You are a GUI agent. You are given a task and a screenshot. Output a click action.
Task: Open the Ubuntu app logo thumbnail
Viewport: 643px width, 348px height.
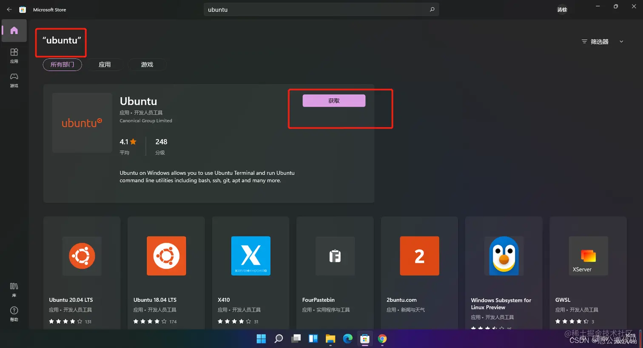tap(82, 123)
